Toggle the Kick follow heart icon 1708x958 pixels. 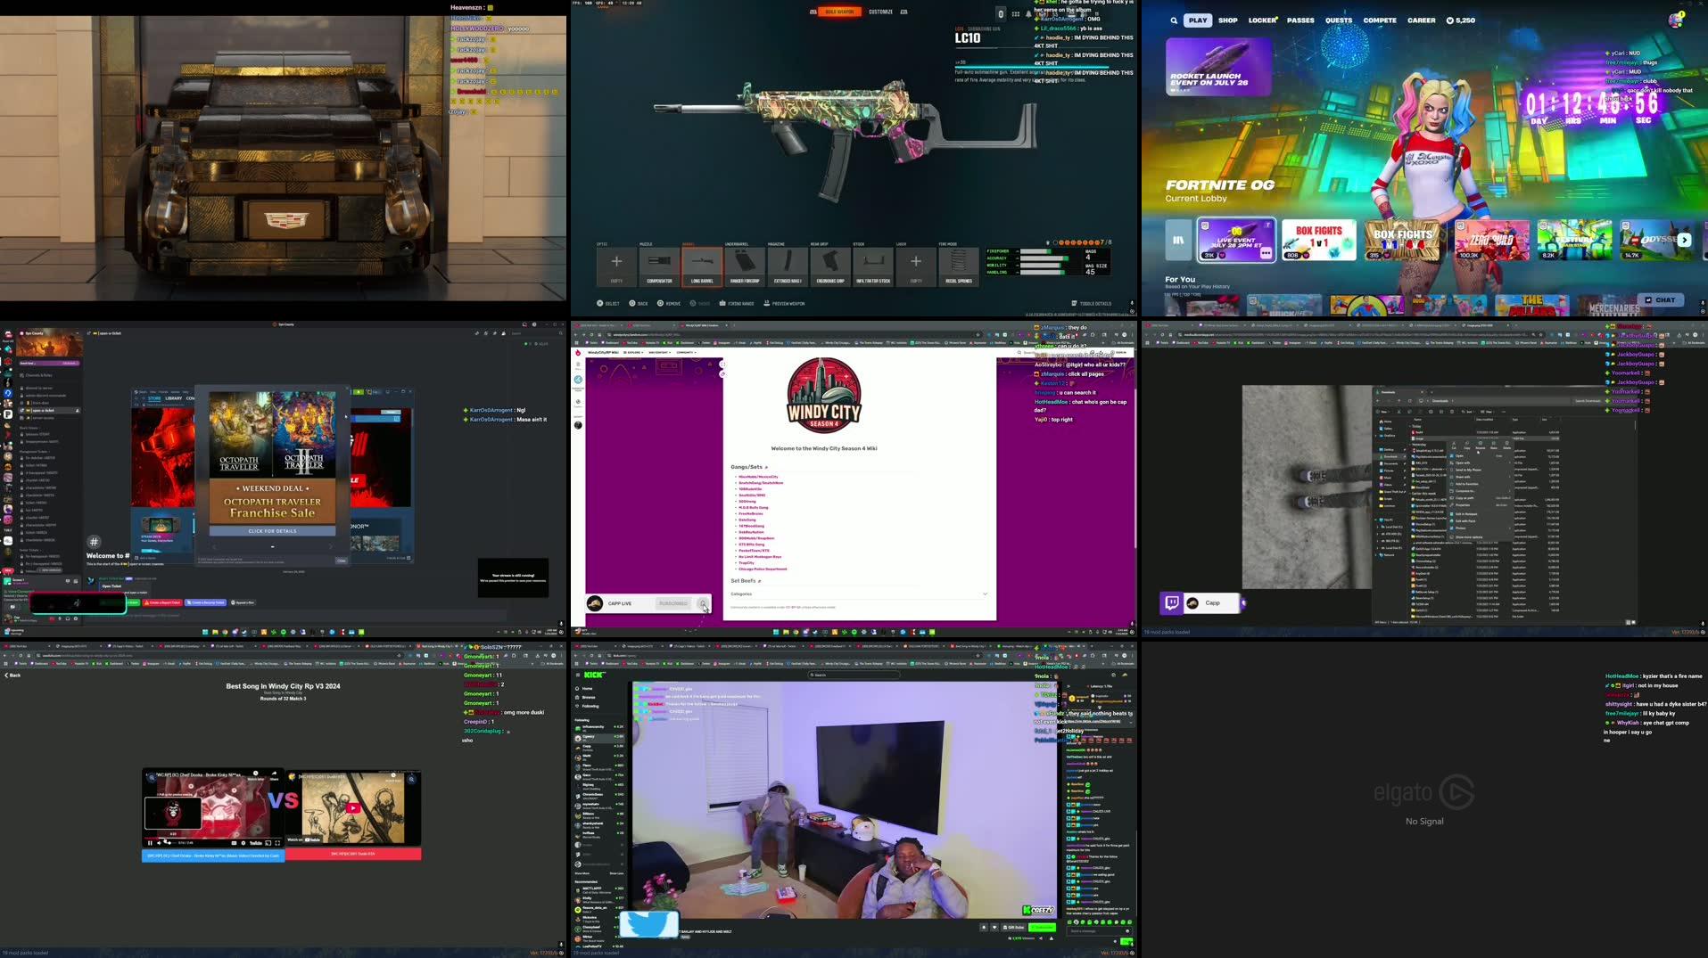pyautogui.click(x=994, y=928)
